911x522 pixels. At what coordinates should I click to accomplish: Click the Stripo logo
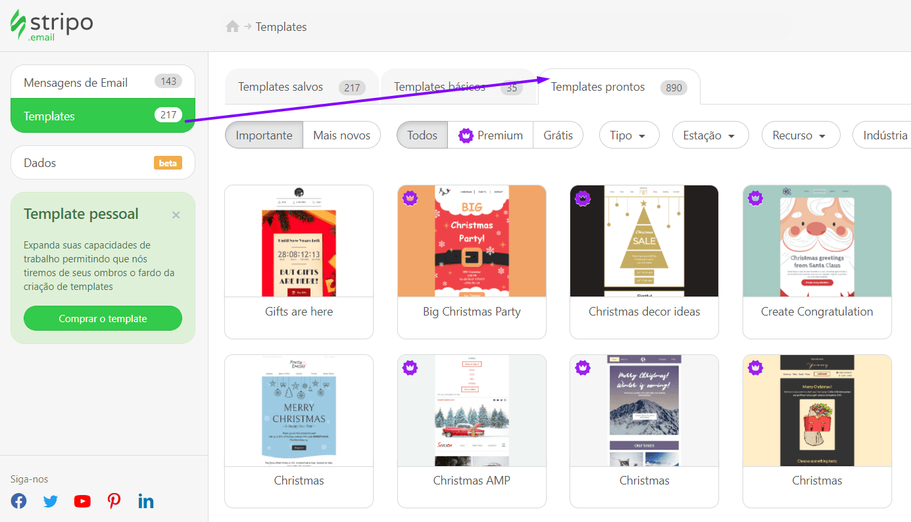[x=51, y=25]
